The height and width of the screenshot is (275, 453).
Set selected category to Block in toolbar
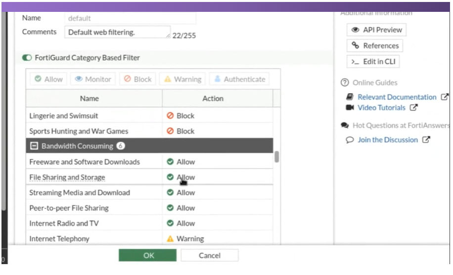(x=138, y=79)
